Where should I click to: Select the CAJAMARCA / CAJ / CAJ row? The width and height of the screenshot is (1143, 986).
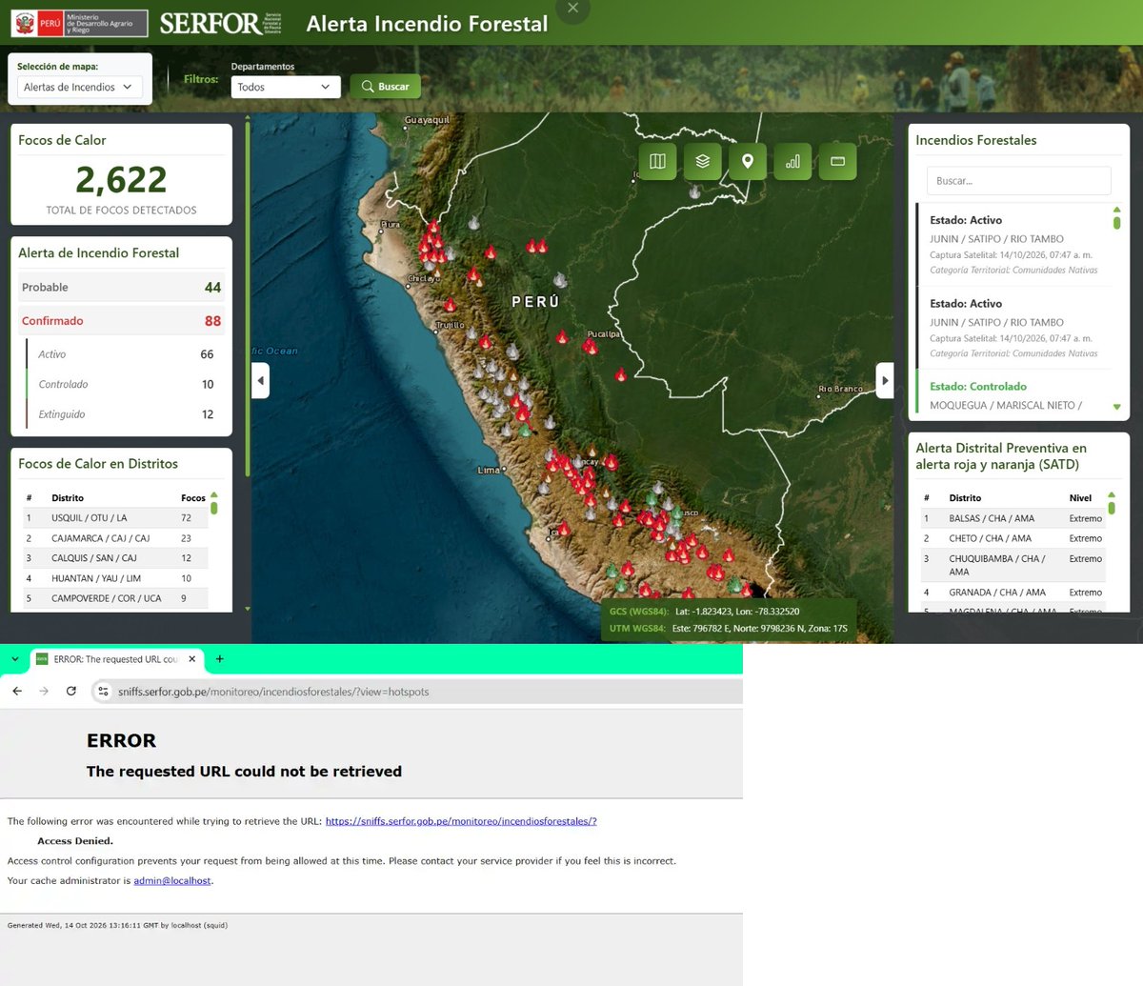pos(115,538)
